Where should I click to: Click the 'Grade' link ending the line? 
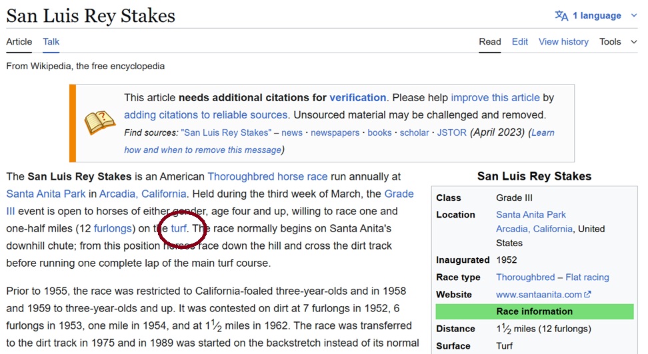[399, 194]
